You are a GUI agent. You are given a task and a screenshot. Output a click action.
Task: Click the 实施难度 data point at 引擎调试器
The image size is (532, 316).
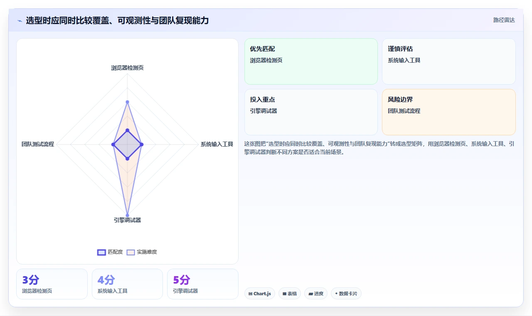pyautogui.click(x=127, y=215)
